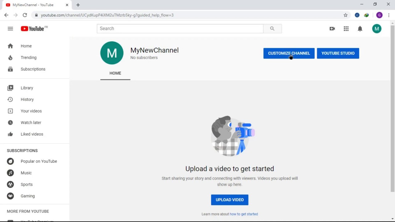Viewport: 395px width, 222px height.
Task: Click the Music channel icon
Action: pyautogui.click(x=10, y=173)
